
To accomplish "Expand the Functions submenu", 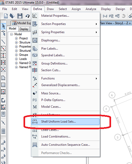I will pos(65,78).
